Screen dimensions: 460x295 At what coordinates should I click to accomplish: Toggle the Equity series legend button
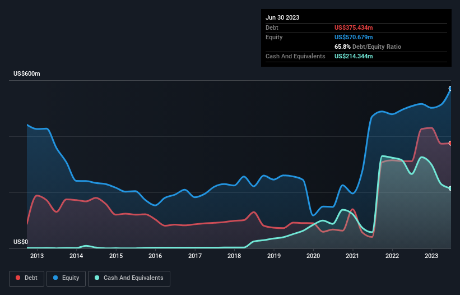click(x=66, y=278)
